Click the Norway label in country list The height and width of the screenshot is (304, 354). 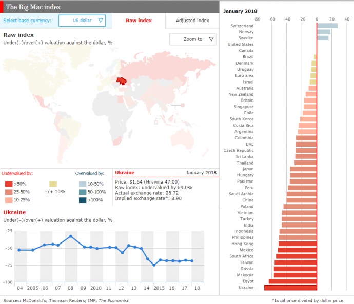click(246, 32)
